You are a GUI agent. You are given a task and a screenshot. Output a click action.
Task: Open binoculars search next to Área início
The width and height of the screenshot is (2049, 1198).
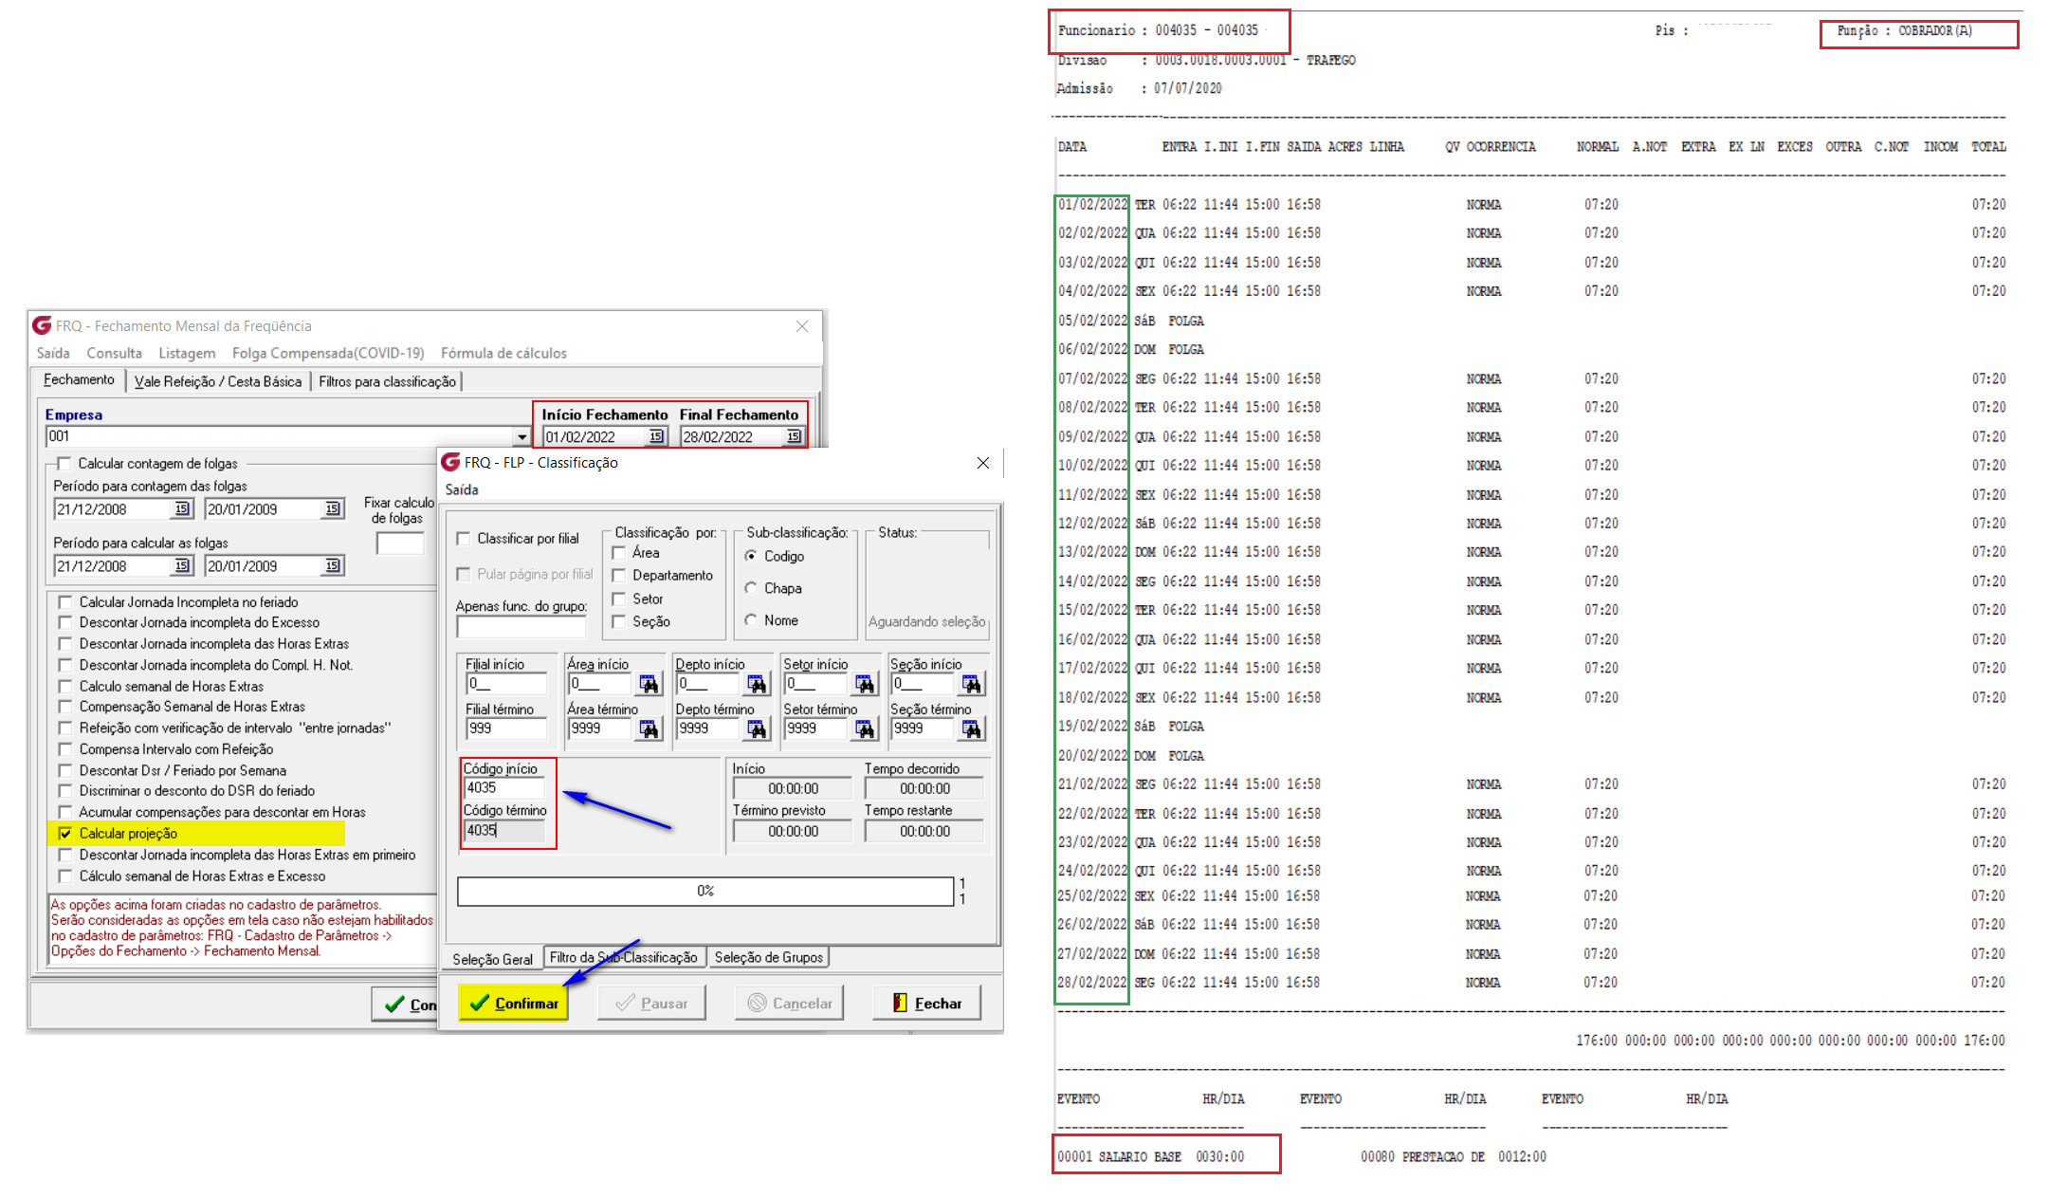pyautogui.click(x=649, y=684)
